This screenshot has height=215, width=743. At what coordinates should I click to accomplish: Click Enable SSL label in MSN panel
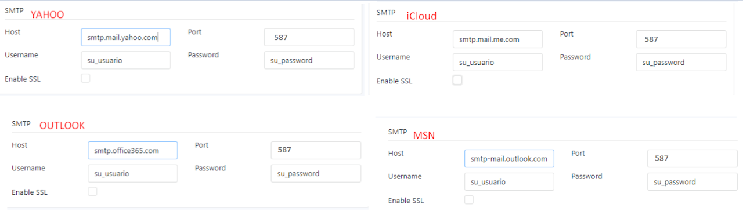pos(406,201)
